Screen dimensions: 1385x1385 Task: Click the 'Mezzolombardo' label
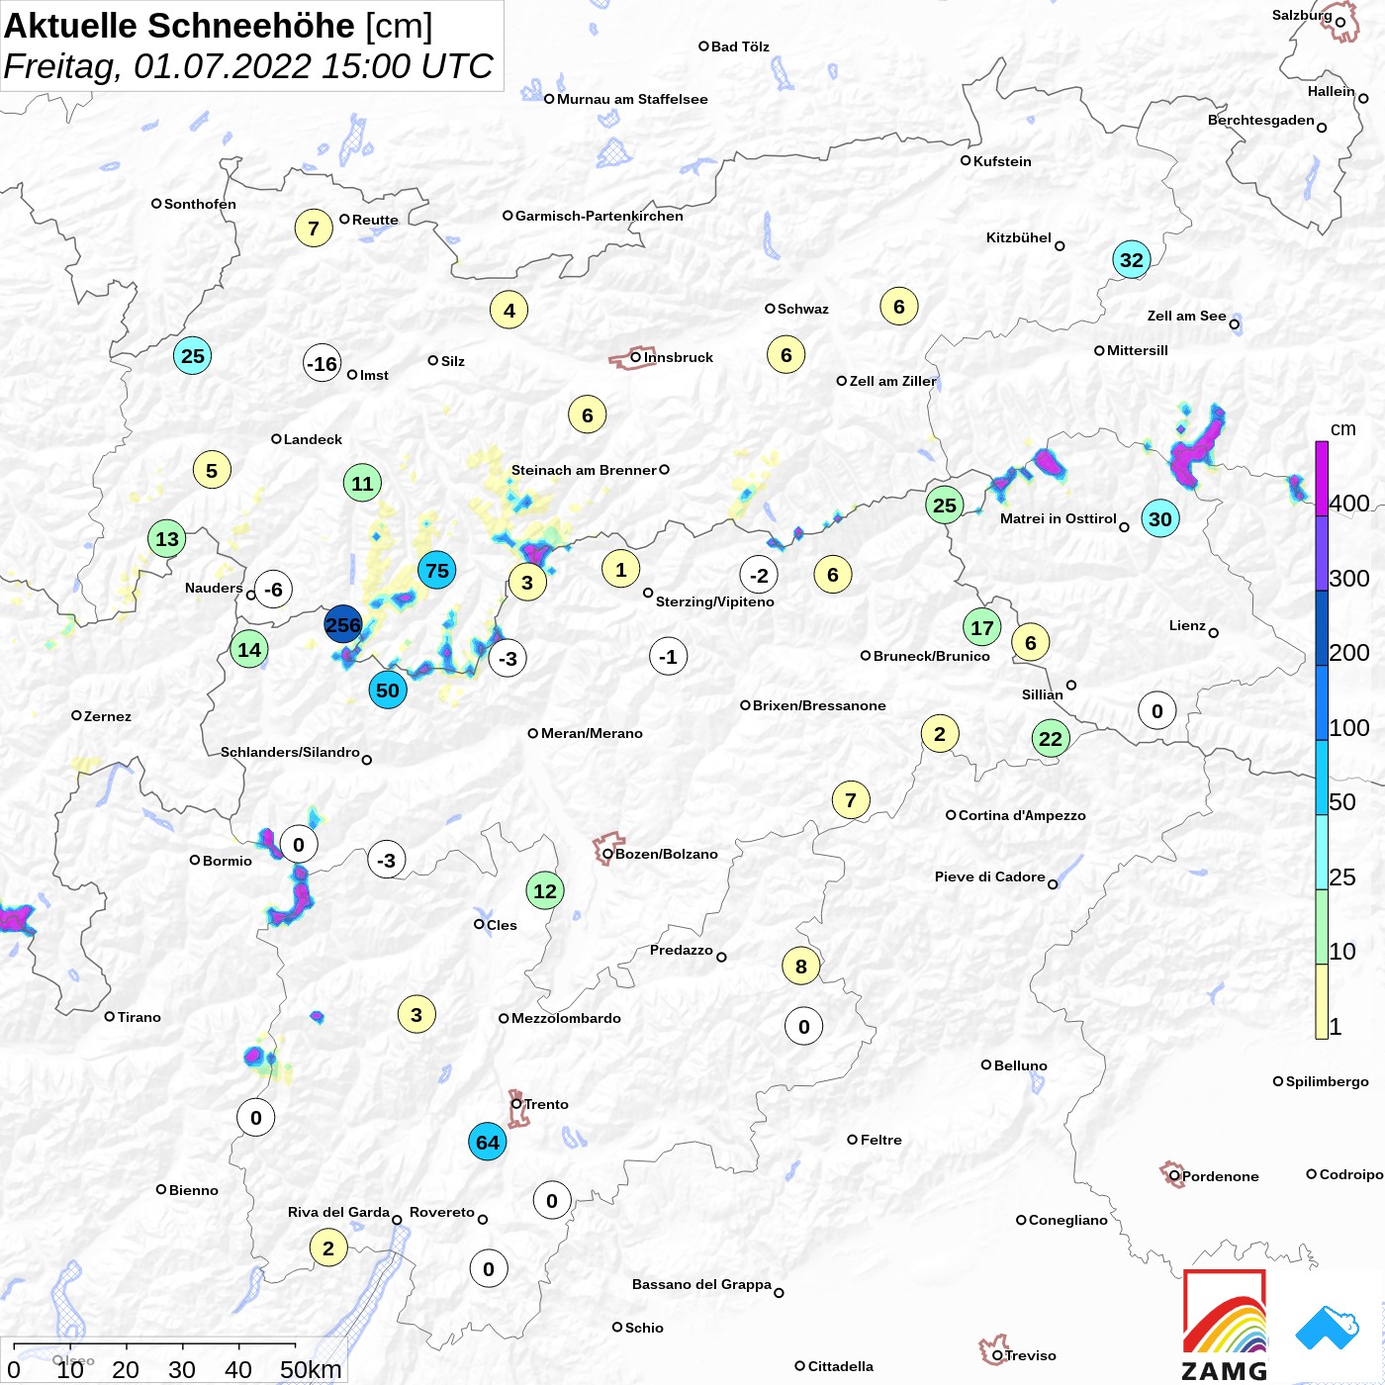tap(566, 1018)
